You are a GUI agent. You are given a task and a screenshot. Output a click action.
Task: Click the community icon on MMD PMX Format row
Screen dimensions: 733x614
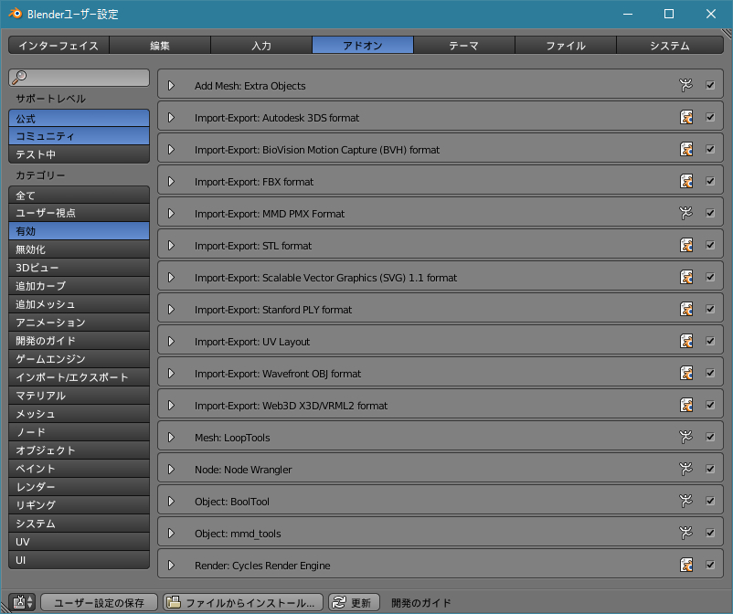click(x=686, y=214)
